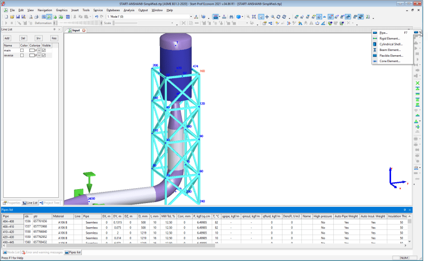Click the Res button in Line List
428x261 pixels.
(x=54, y=38)
